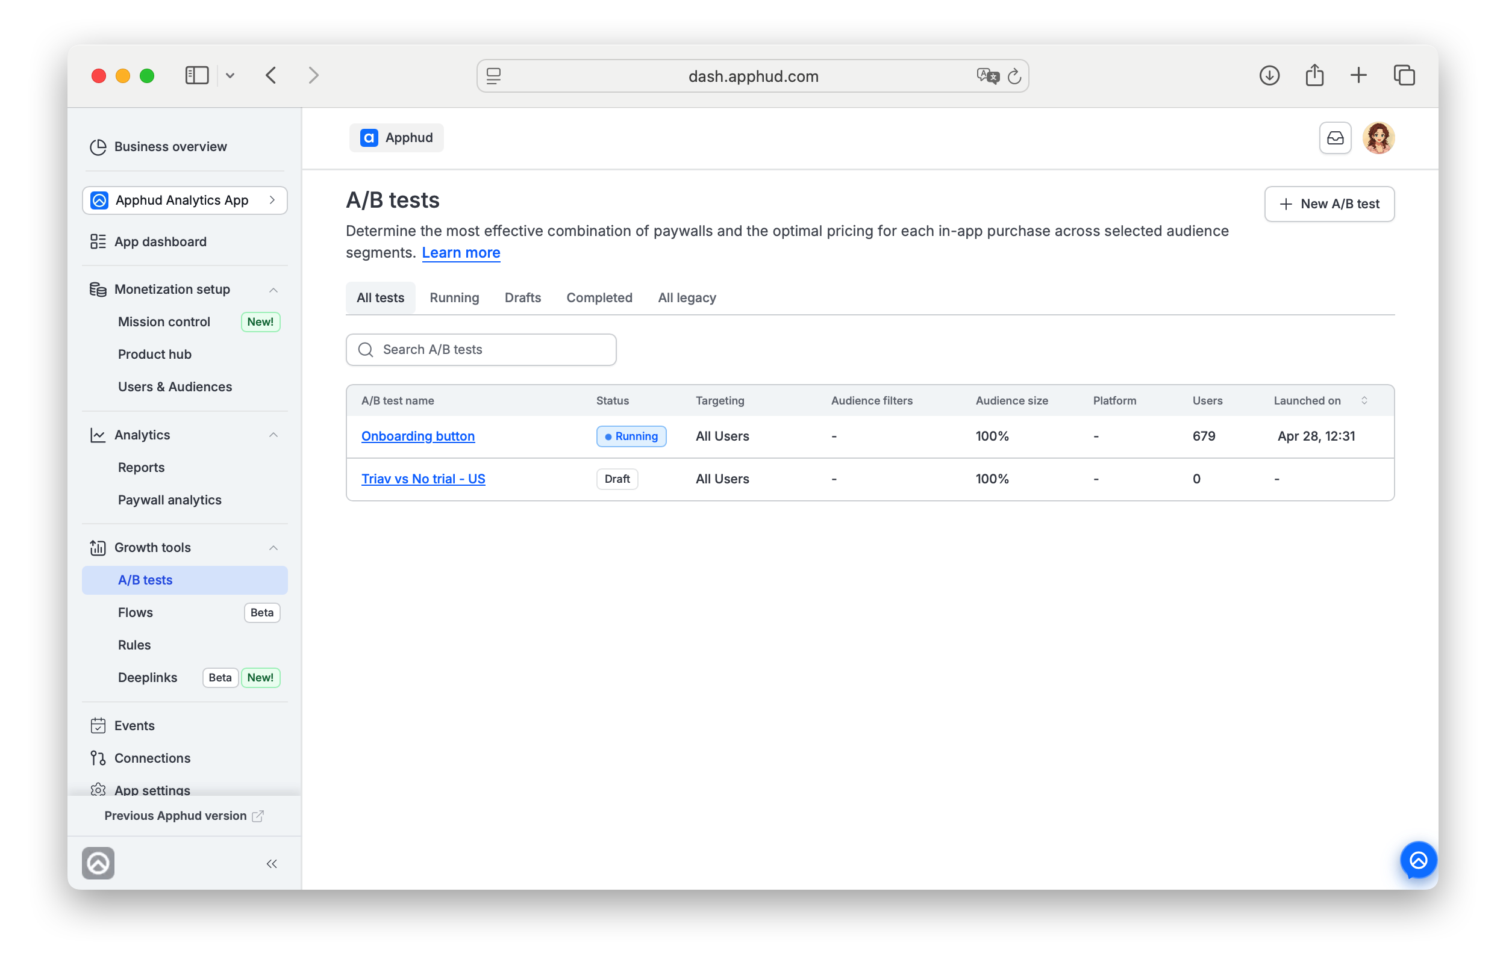Open the user profile avatar
Viewport: 1506px width, 980px height.
click(x=1379, y=138)
